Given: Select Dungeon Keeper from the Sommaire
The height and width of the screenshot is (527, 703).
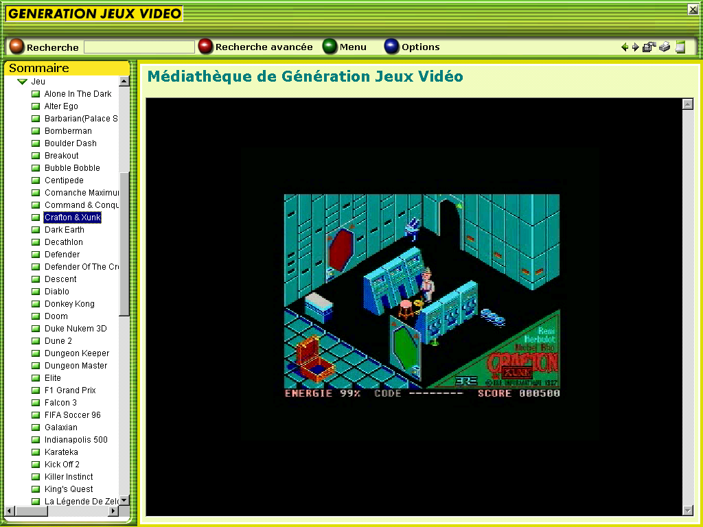Looking at the screenshot, I should pyautogui.click(x=76, y=353).
